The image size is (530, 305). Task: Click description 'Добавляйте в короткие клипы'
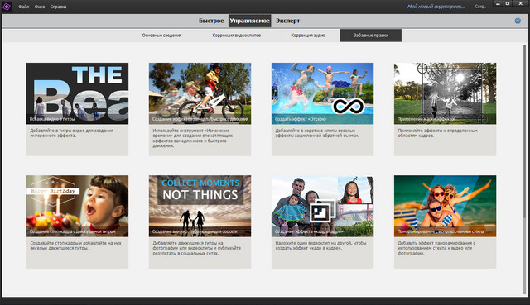(317, 133)
